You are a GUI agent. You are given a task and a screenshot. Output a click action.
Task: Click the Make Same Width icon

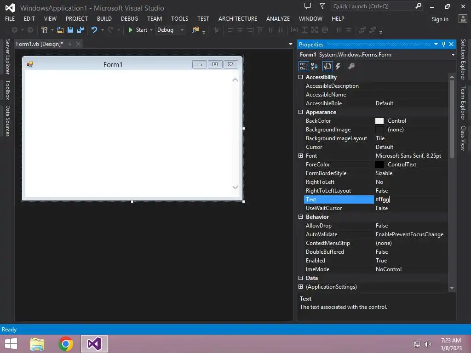pyautogui.click(x=294, y=30)
